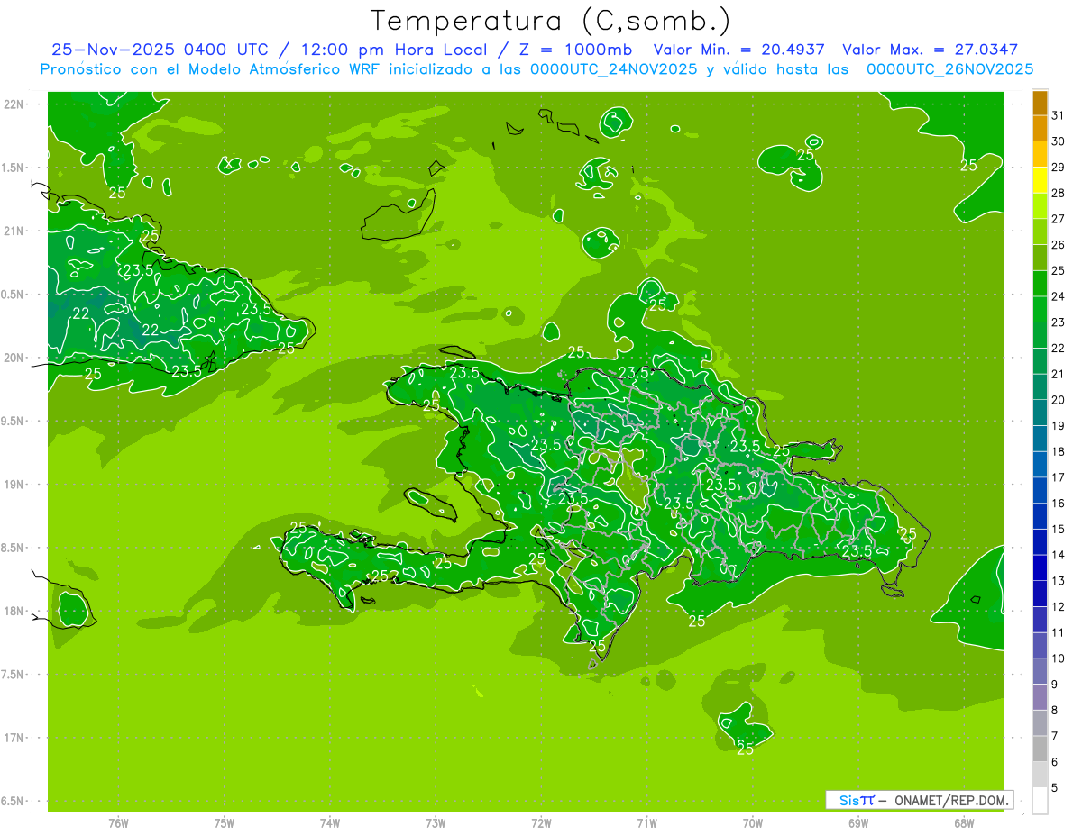Click 'Valor Max. = 27.0347' value

point(930,50)
